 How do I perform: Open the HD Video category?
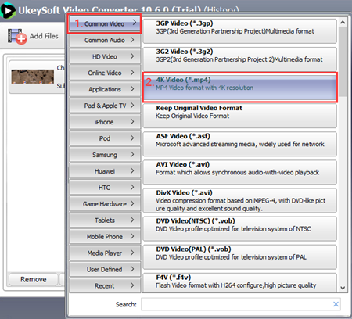[x=105, y=56]
